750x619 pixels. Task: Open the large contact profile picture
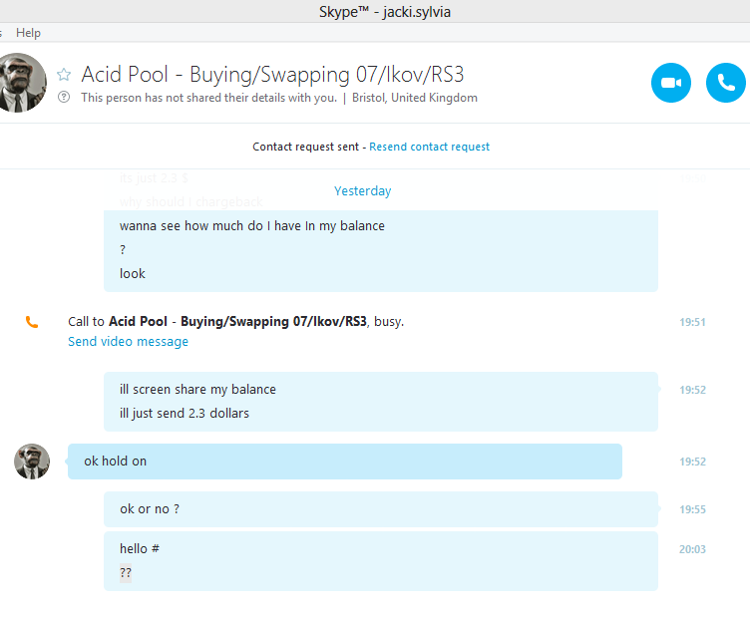pyautogui.click(x=20, y=83)
